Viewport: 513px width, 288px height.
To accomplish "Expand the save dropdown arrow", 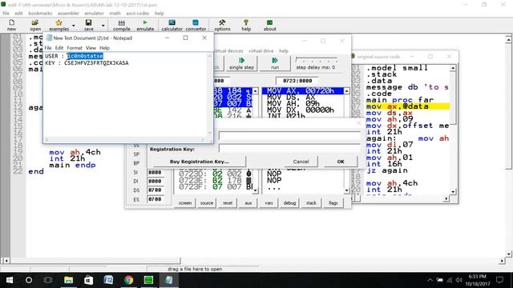I will coord(103,25).
